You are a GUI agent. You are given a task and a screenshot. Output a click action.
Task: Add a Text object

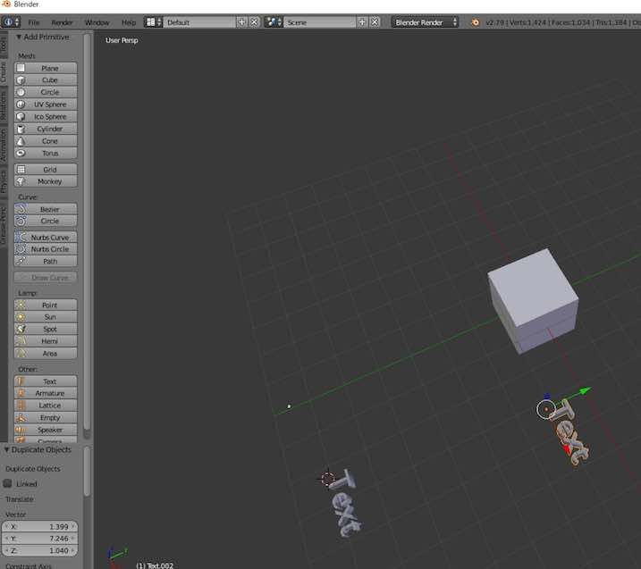(46, 381)
